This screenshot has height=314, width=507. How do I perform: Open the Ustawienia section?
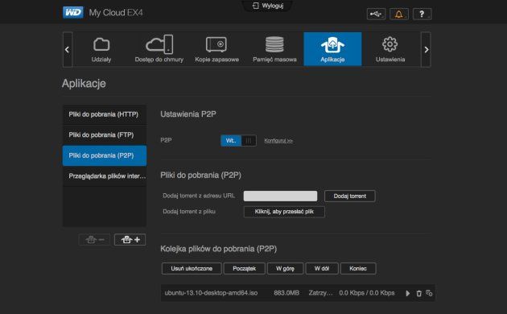click(390, 49)
